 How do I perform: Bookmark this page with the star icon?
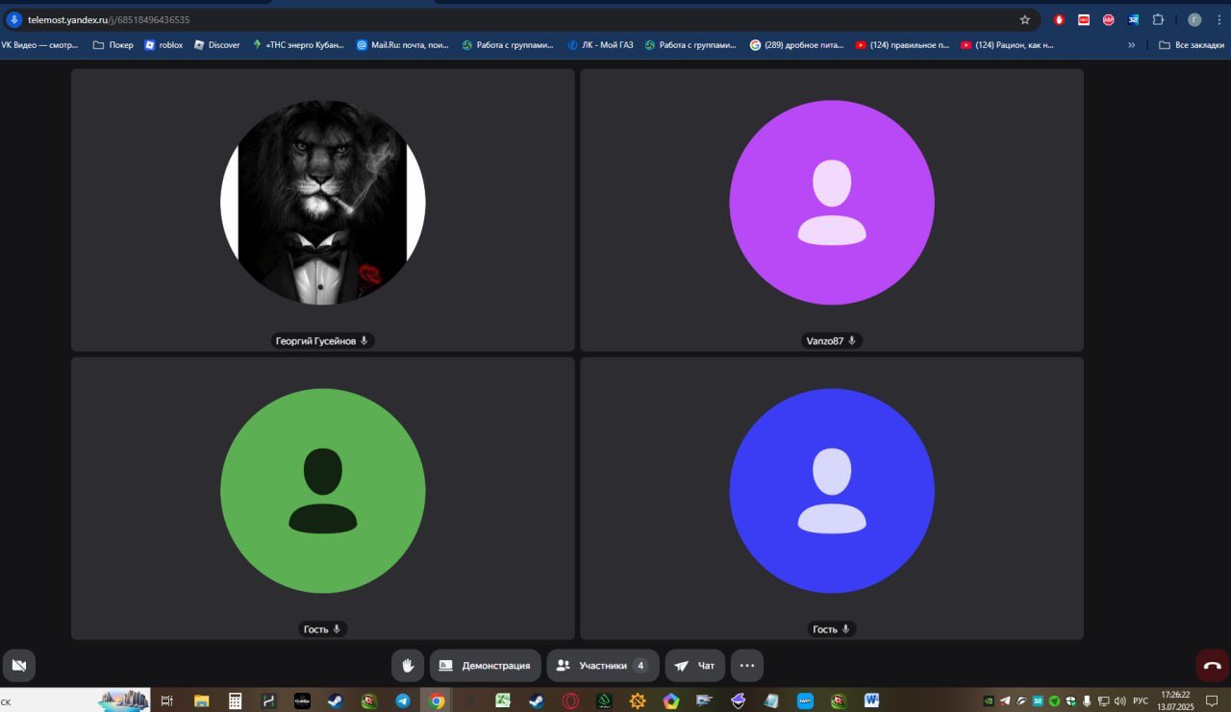pyautogui.click(x=1025, y=19)
